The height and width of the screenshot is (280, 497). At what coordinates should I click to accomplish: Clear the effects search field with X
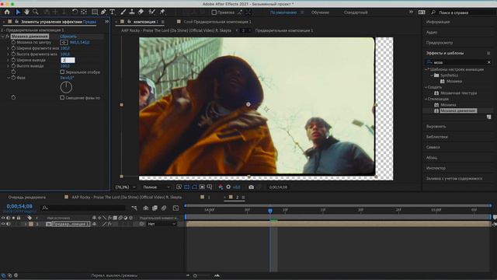pyautogui.click(x=488, y=62)
